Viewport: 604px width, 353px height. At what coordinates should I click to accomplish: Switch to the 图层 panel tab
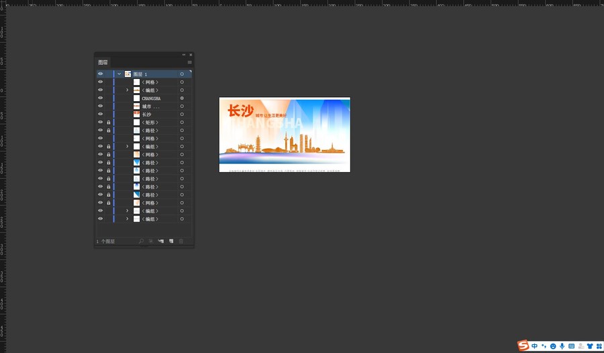point(103,62)
